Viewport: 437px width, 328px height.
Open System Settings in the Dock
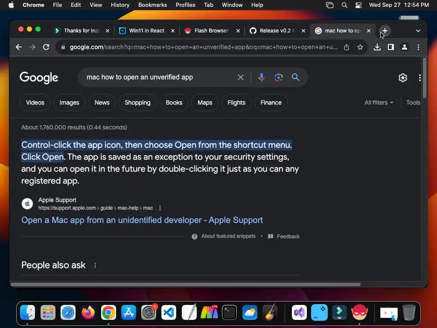coord(149,312)
